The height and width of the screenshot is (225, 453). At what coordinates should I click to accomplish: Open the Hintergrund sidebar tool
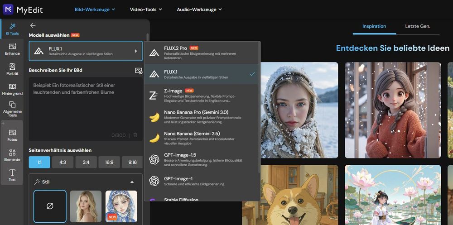pos(12,89)
